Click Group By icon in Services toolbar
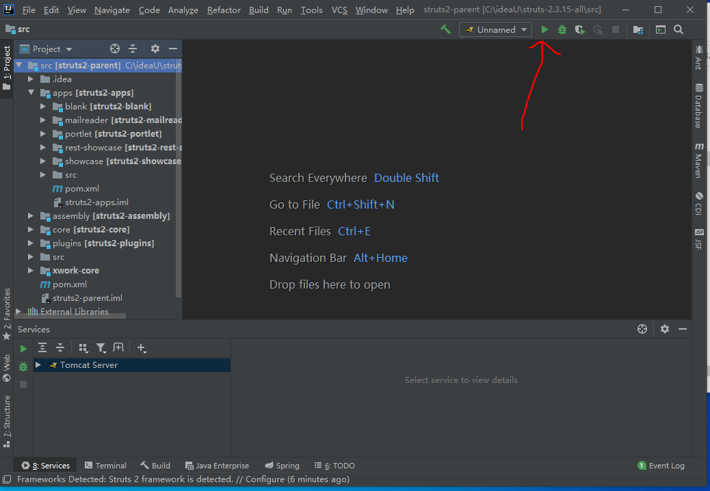The height and width of the screenshot is (491, 710). point(83,347)
